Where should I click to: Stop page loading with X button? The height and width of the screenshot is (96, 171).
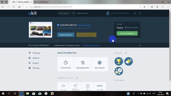(14, 7)
